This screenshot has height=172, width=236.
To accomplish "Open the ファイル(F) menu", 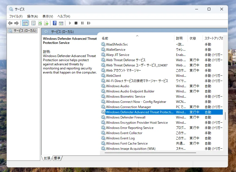I will point(16,16).
